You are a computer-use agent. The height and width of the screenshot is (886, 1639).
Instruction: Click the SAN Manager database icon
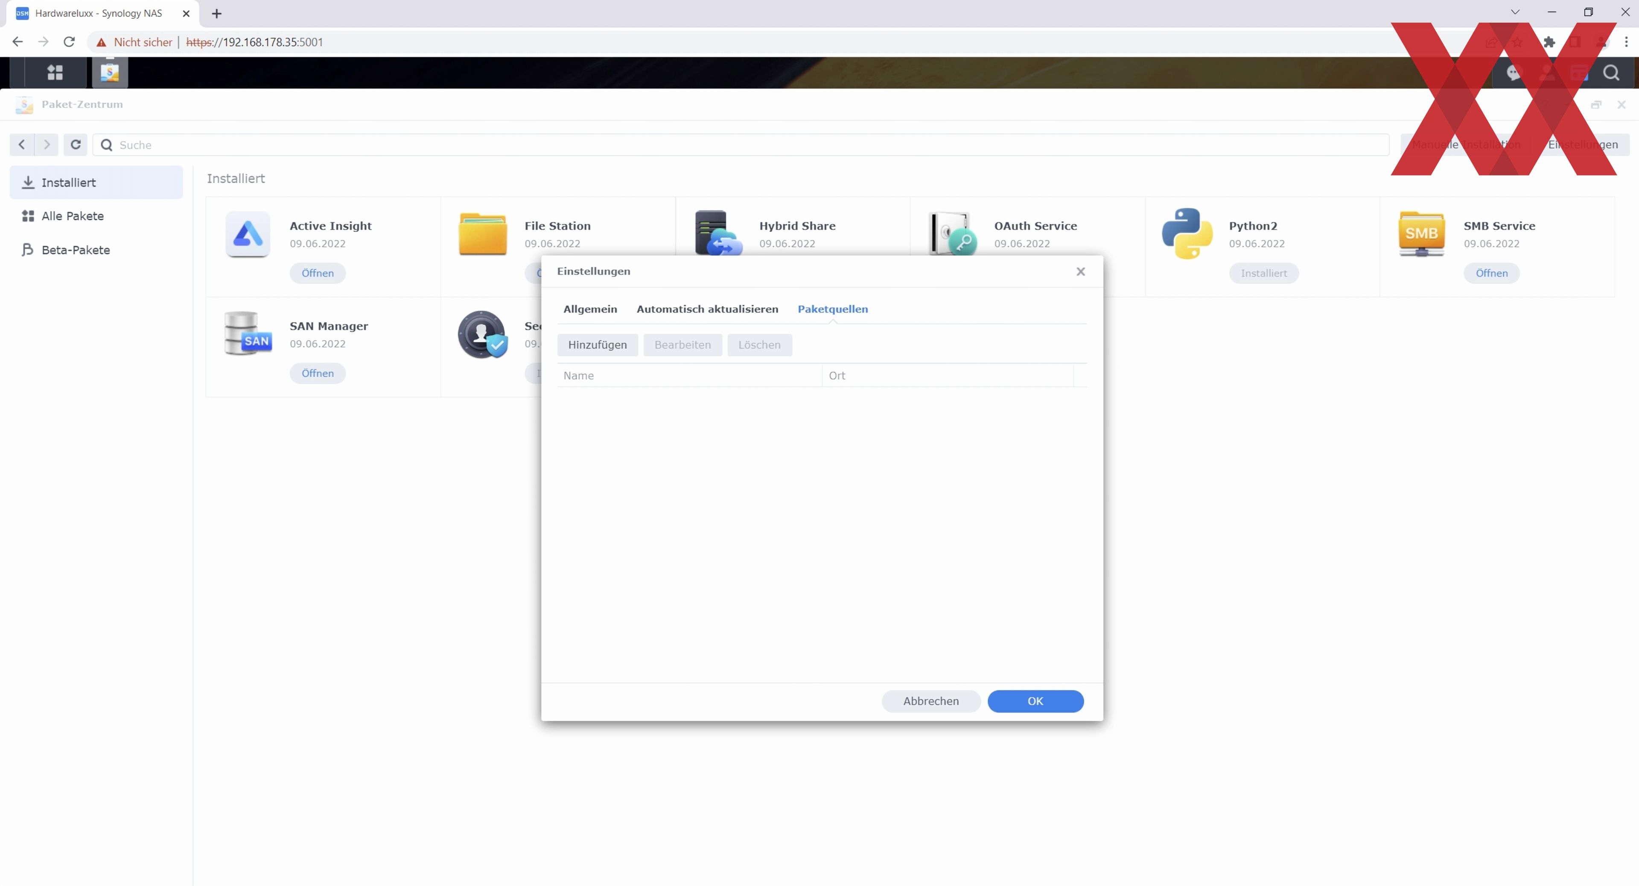[248, 333]
